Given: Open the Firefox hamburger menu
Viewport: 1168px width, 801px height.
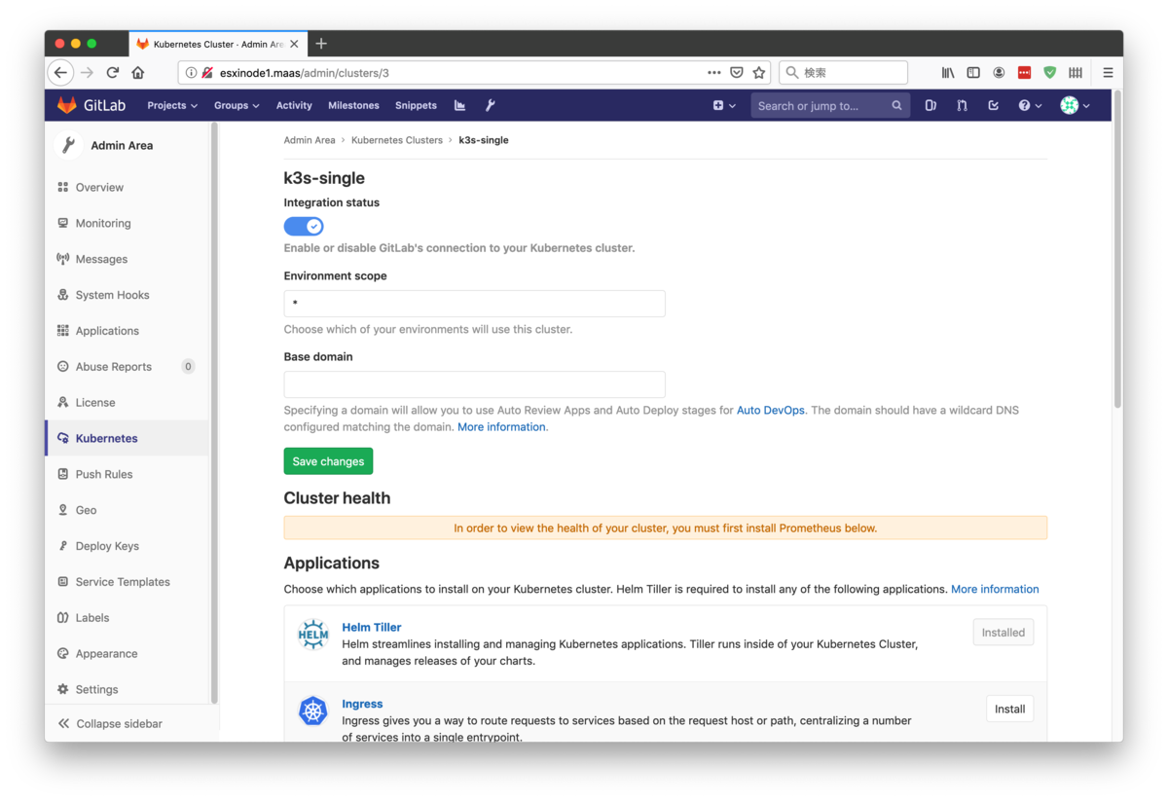Looking at the screenshot, I should (1108, 72).
